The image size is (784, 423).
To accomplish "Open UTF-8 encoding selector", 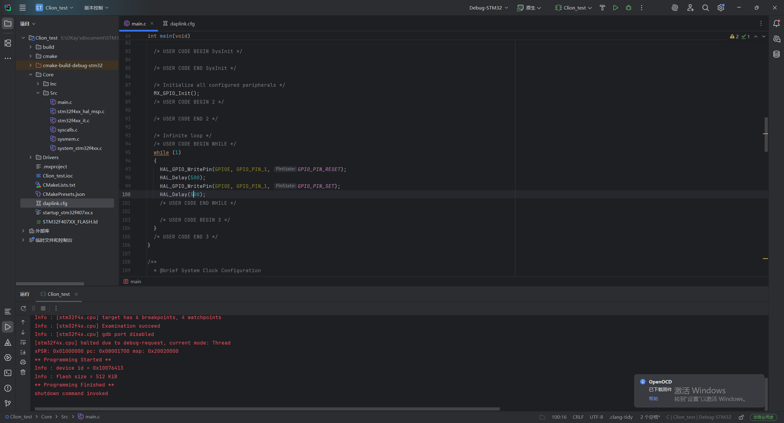I will point(596,417).
